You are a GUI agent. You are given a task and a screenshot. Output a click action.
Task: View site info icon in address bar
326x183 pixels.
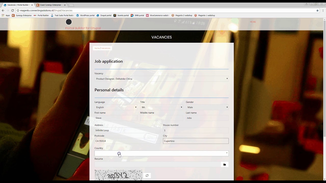coord(18,10)
